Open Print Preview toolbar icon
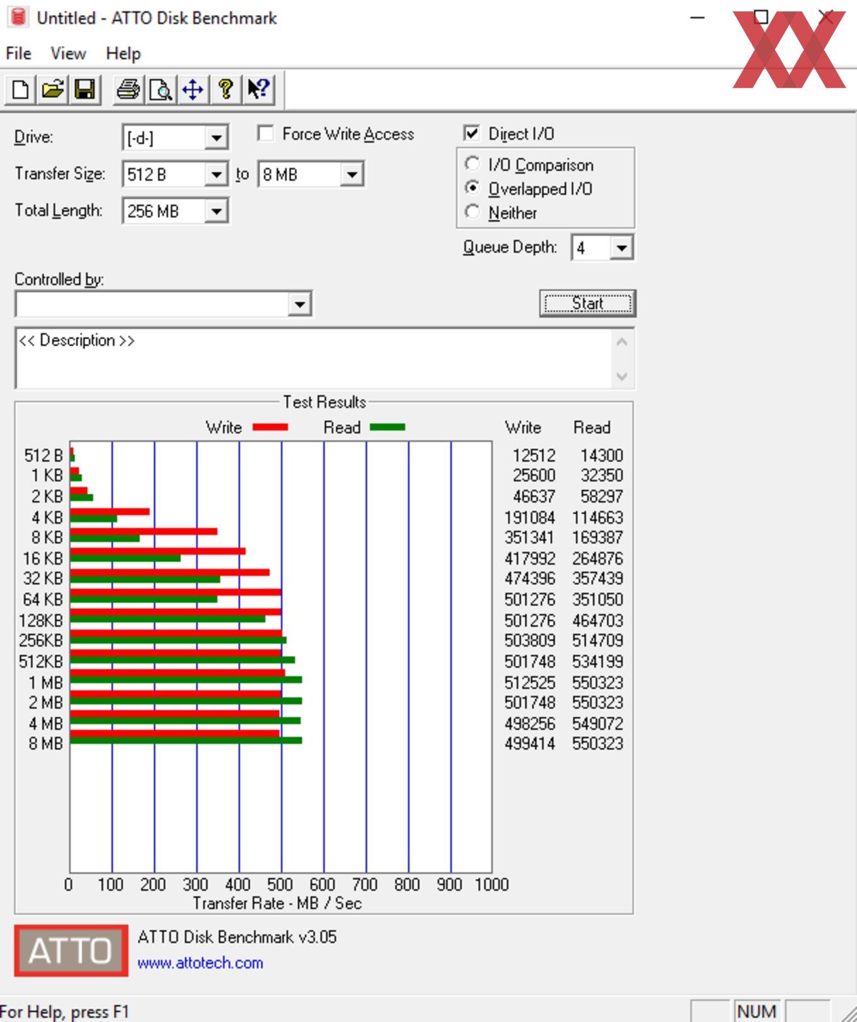Screen dimensions: 857x1022 pyautogui.click(x=161, y=89)
